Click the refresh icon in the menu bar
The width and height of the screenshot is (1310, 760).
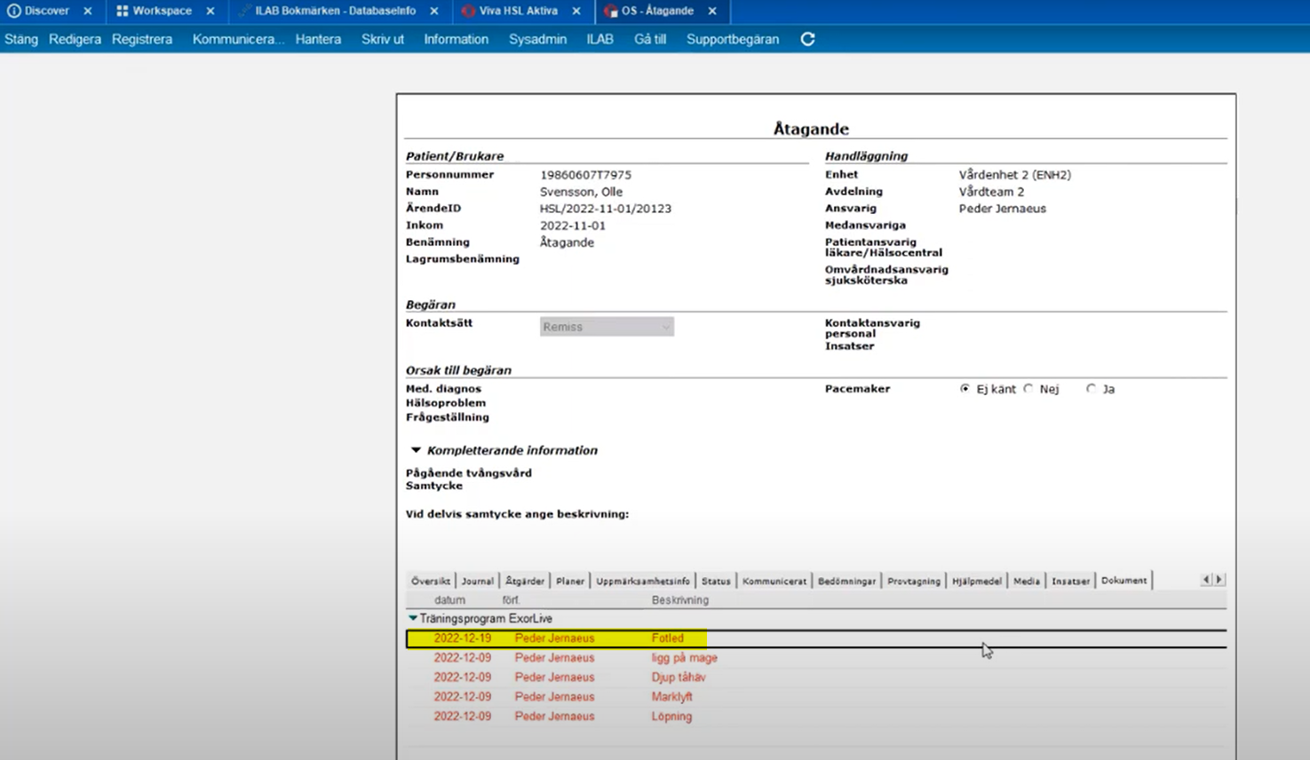click(x=807, y=39)
